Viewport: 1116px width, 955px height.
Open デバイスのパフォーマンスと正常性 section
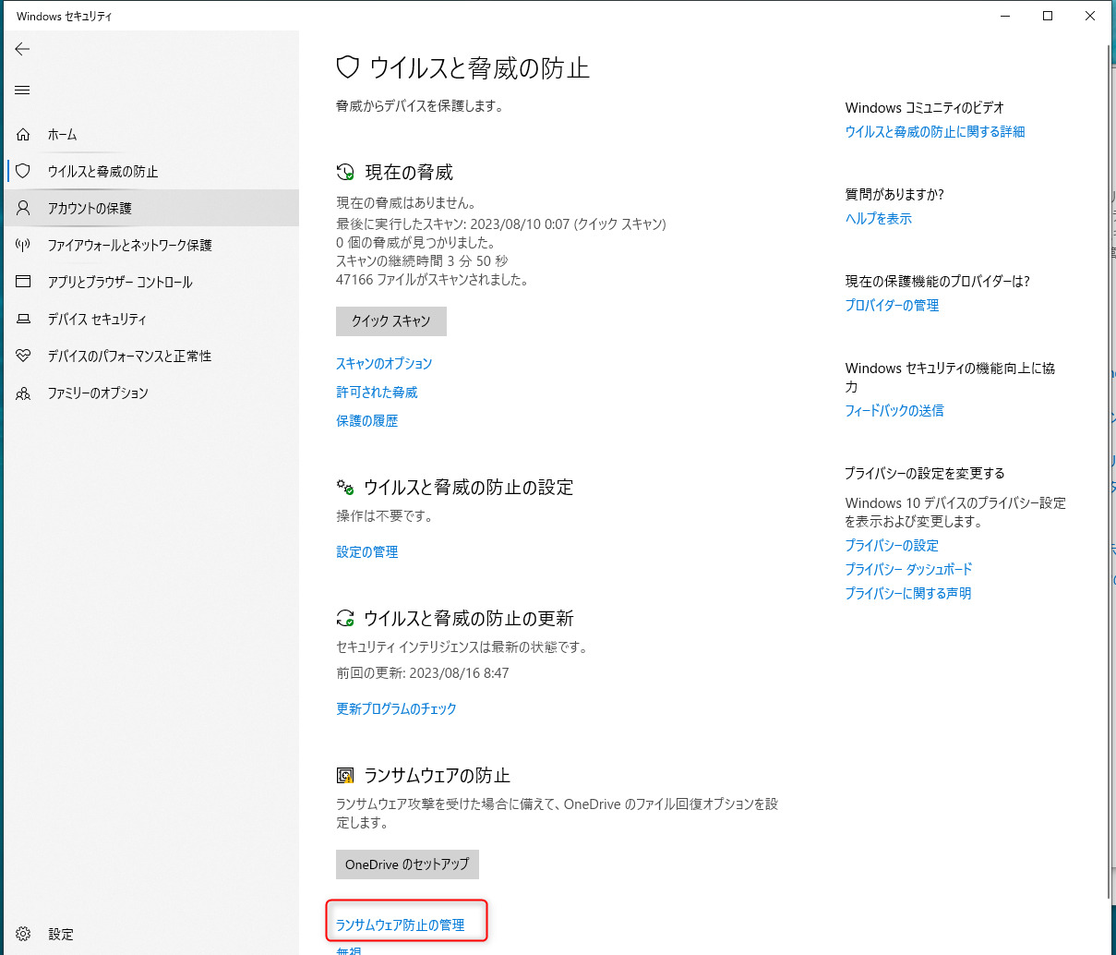151,356
